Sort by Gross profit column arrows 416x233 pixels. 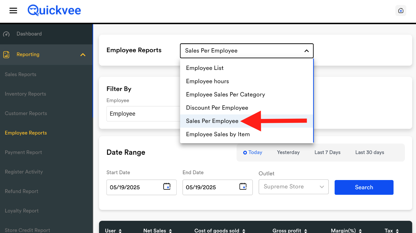pyautogui.click(x=305, y=231)
